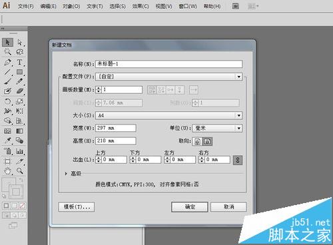
Task: Select the Type (T) tool
Action: pyautogui.click(x=20, y=62)
